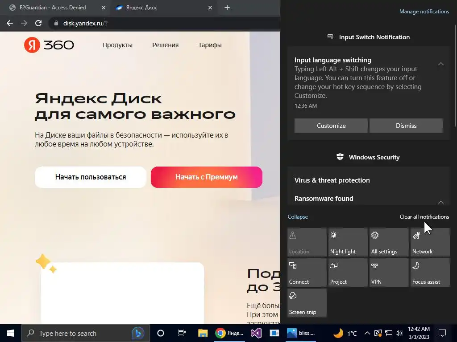Screen dimensions: 457x342
Task: Open Bing icon in search box
Action: pyautogui.click(x=138, y=333)
